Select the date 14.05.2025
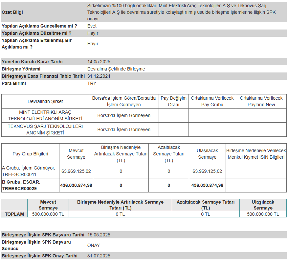Image resolution: width=288 pixels, height=261 pixels. point(99,62)
